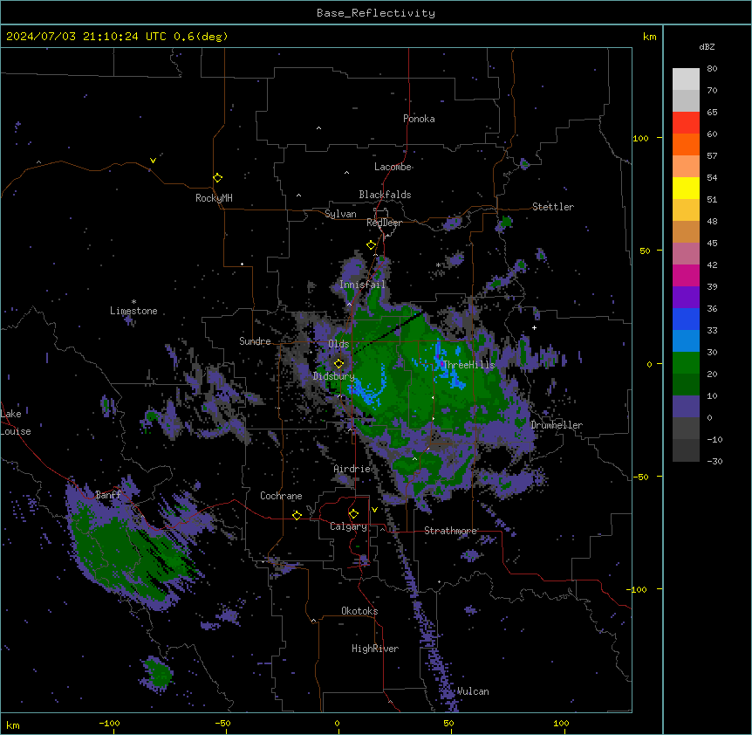The width and height of the screenshot is (752, 735).
Task: Select the bright yellow 51-54 dBZ swatch
Action: (686, 188)
